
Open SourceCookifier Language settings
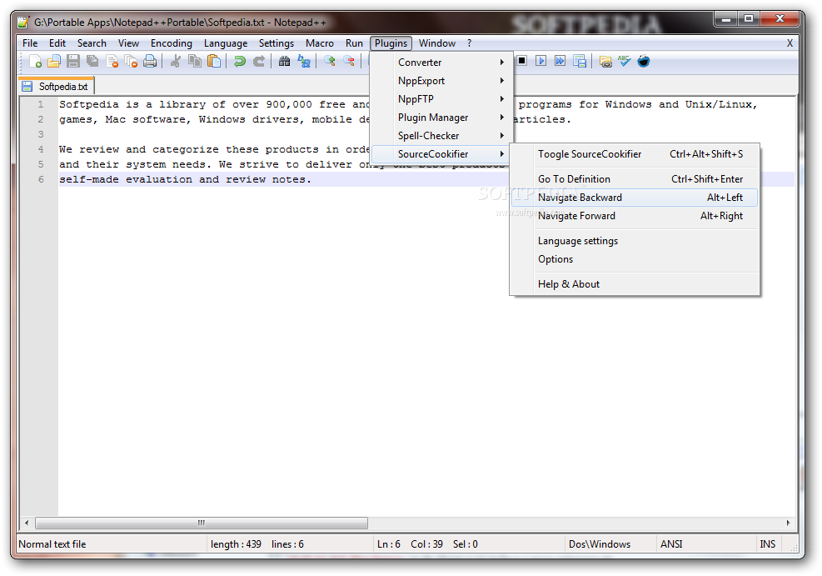click(635, 241)
